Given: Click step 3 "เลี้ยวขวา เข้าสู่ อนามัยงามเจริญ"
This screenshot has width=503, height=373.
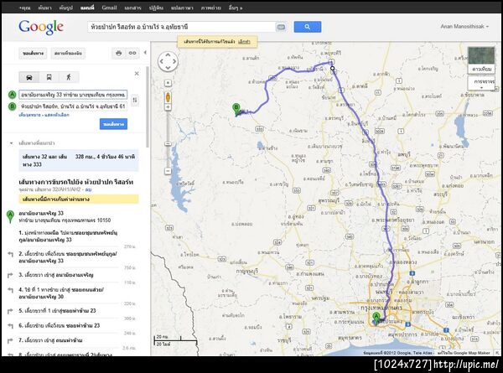Looking at the screenshot, I should point(56,275).
